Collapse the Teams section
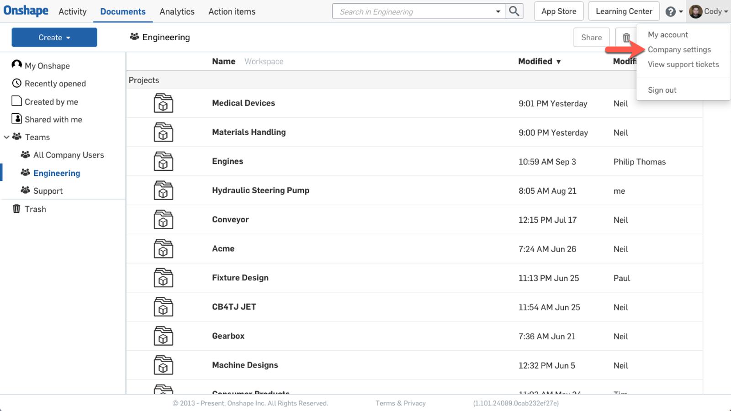731x411 pixels. 6,137
